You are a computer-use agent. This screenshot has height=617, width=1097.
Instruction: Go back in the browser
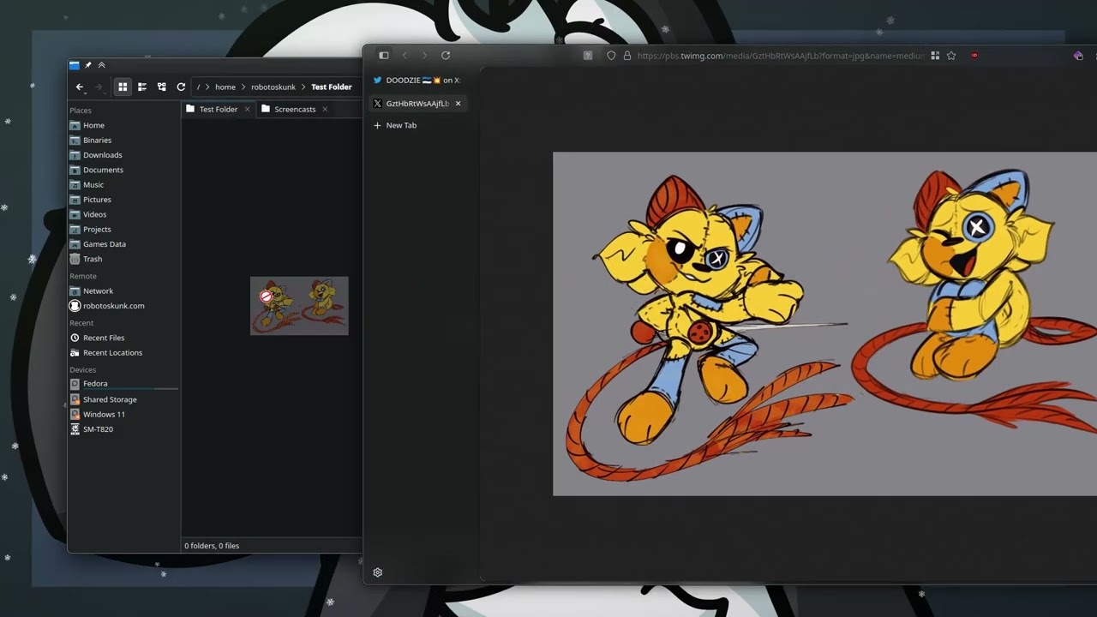tap(405, 56)
